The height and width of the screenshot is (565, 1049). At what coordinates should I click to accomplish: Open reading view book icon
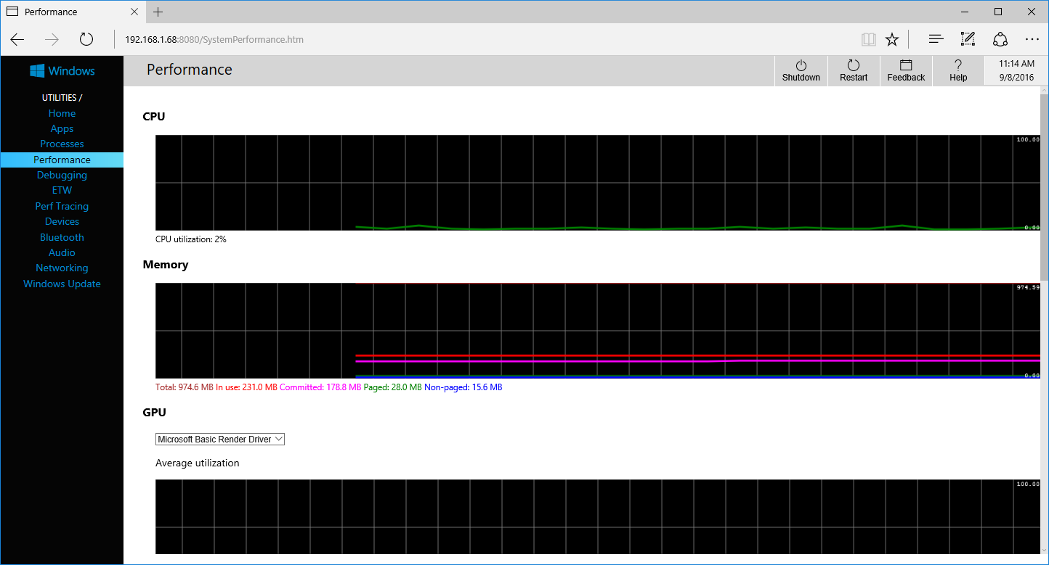tap(867, 39)
